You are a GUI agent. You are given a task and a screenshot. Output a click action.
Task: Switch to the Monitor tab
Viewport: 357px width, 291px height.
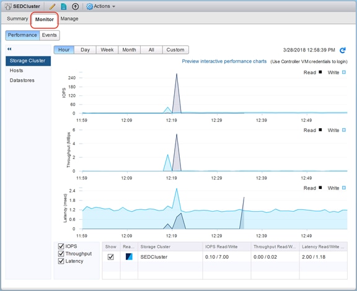[x=45, y=19]
